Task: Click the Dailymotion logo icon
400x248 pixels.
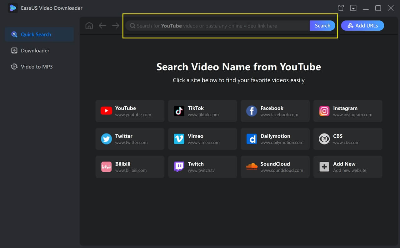Action: click(252, 139)
